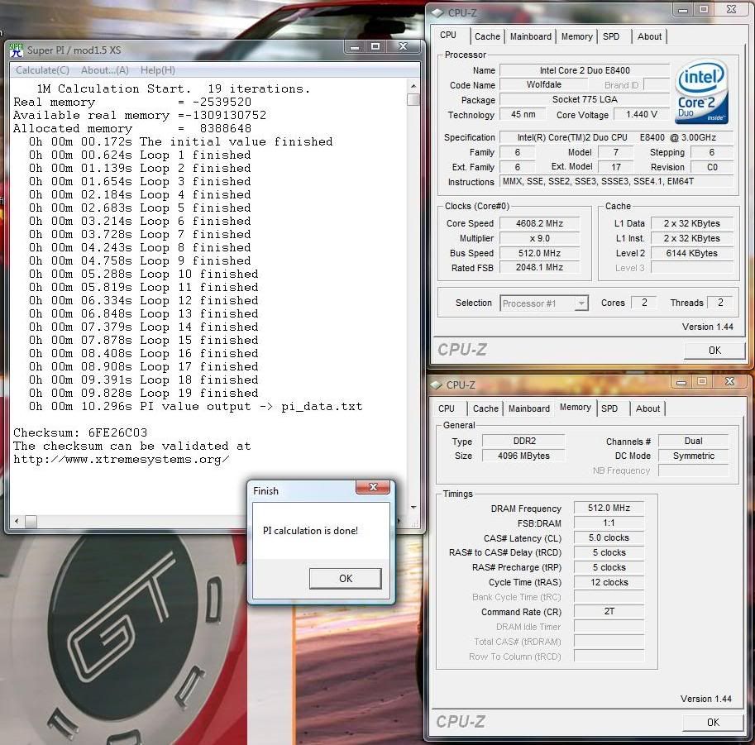Click the Rated FSB value 2048.1 MHz
Screen dimensions: 755x745
[x=539, y=268]
